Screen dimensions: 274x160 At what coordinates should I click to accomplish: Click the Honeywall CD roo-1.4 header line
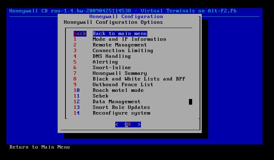click(x=123, y=11)
